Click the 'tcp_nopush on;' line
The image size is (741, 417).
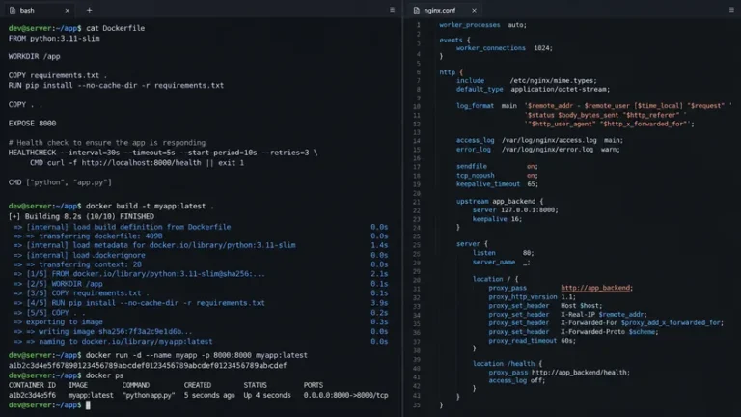pyautogui.click(x=497, y=176)
